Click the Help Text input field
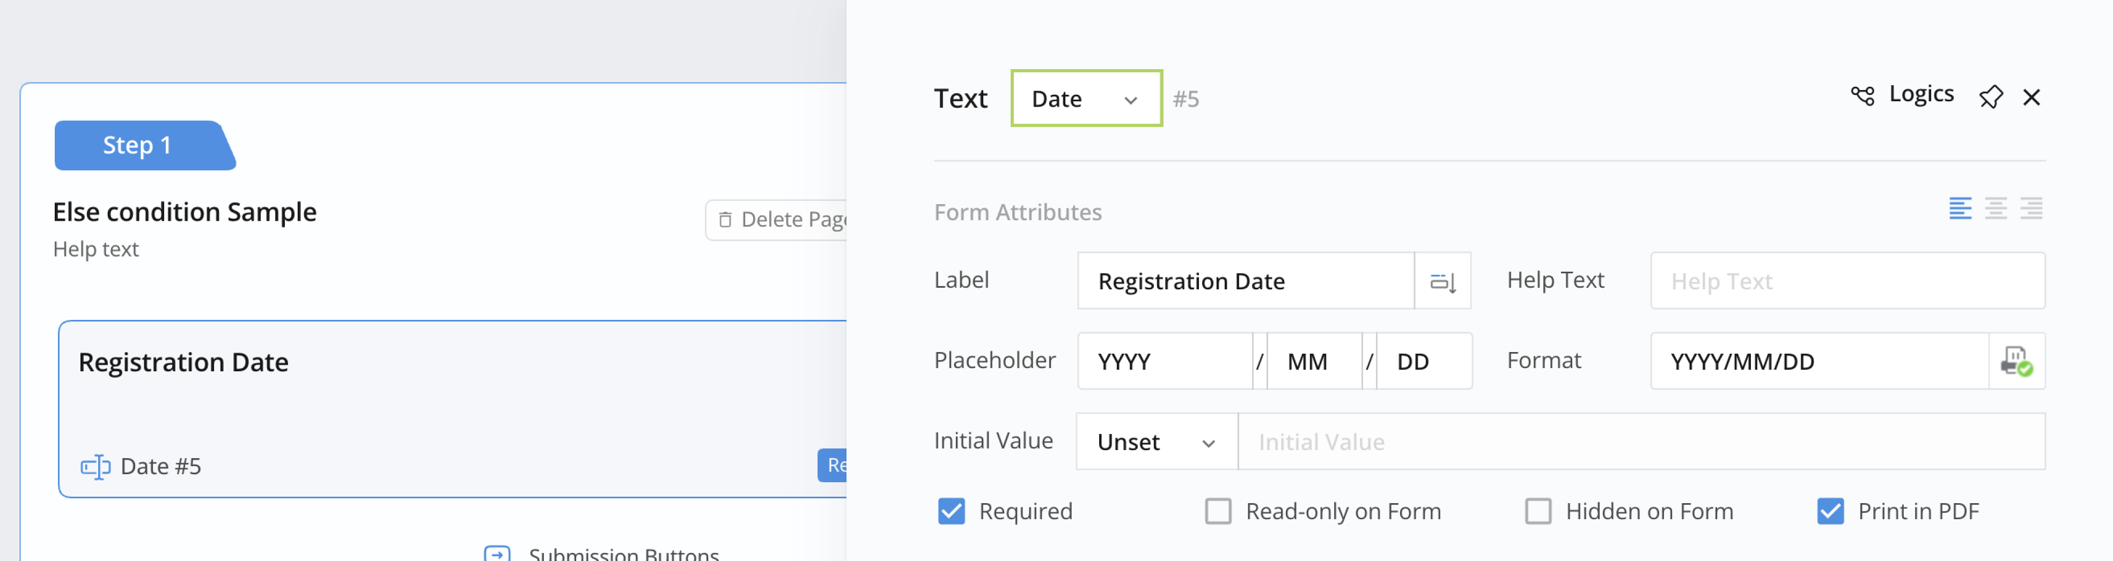This screenshot has width=2113, height=561. (1847, 282)
